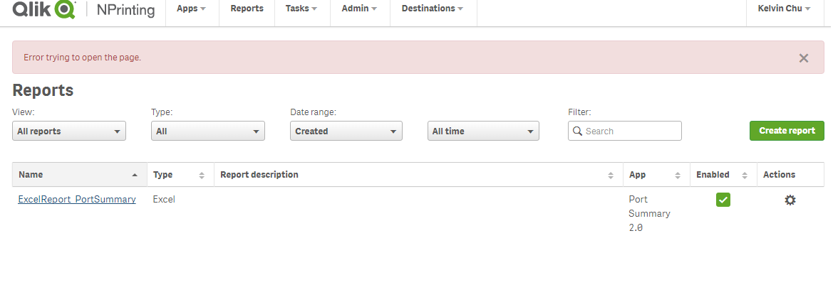Sort by Type column arrows
The image size is (833, 307).
pos(202,175)
